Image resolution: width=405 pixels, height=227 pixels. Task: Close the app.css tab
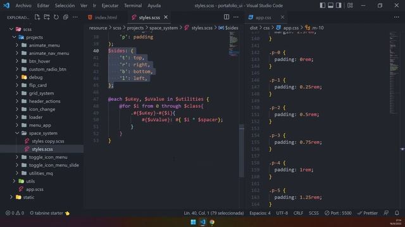pos(282,17)
